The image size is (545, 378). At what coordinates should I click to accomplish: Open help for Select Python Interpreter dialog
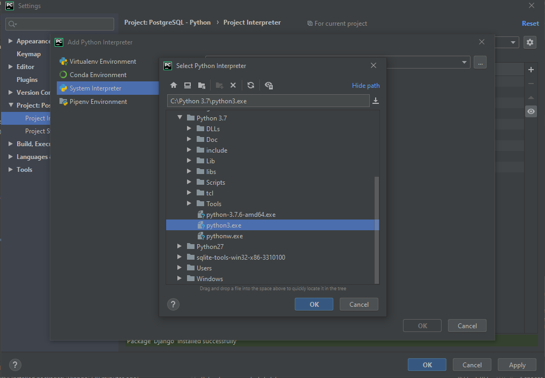[x=173, y=305]
